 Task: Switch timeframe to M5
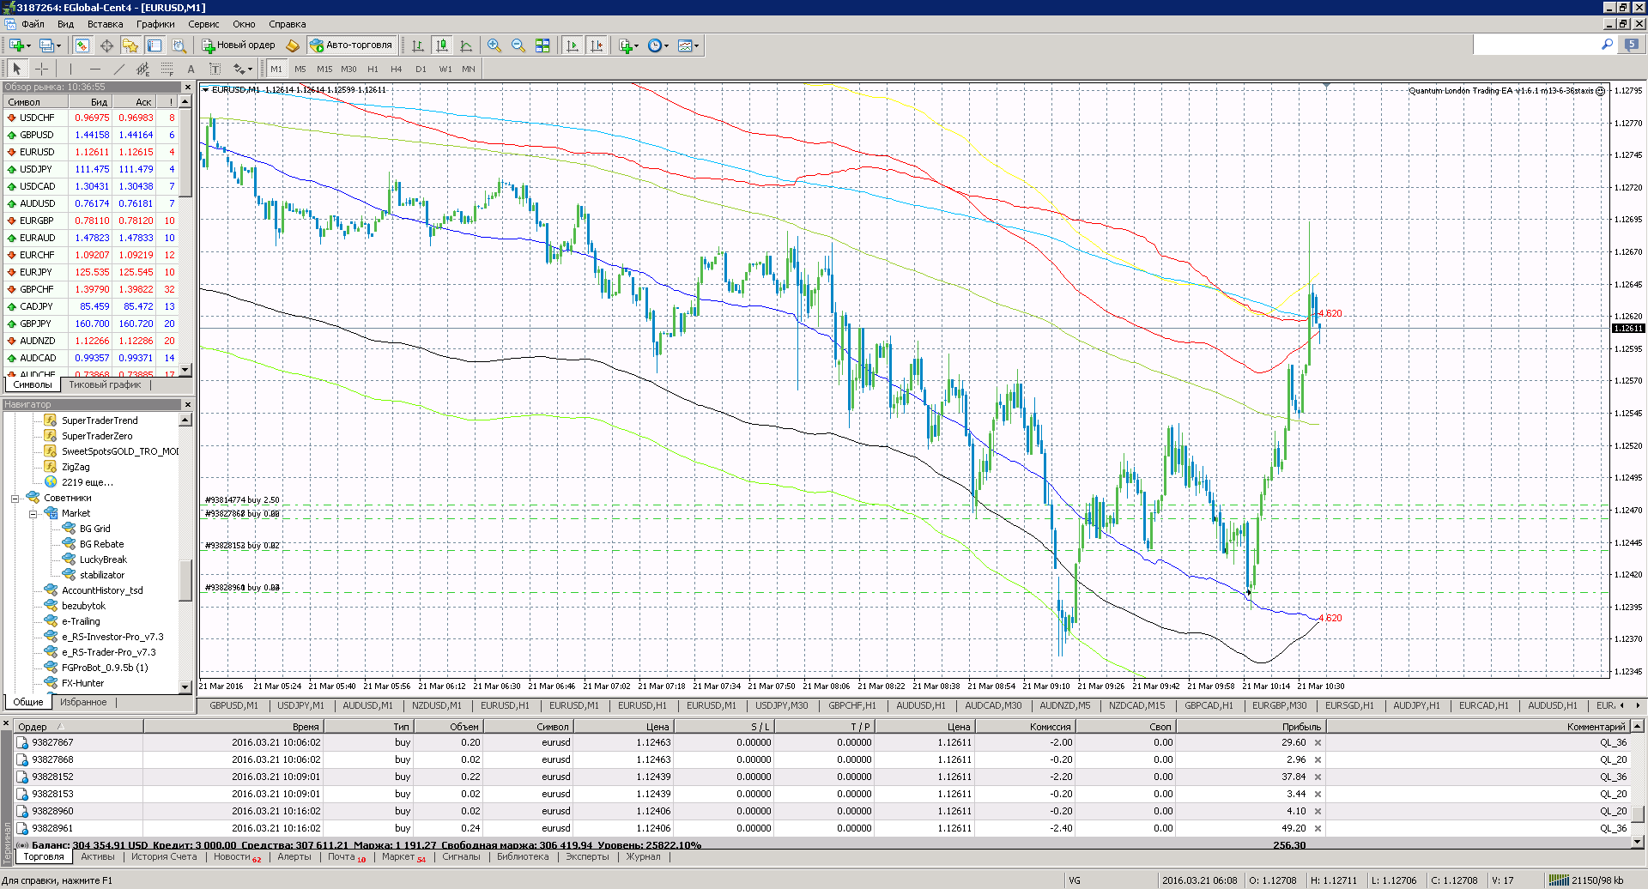coord(300,69)
